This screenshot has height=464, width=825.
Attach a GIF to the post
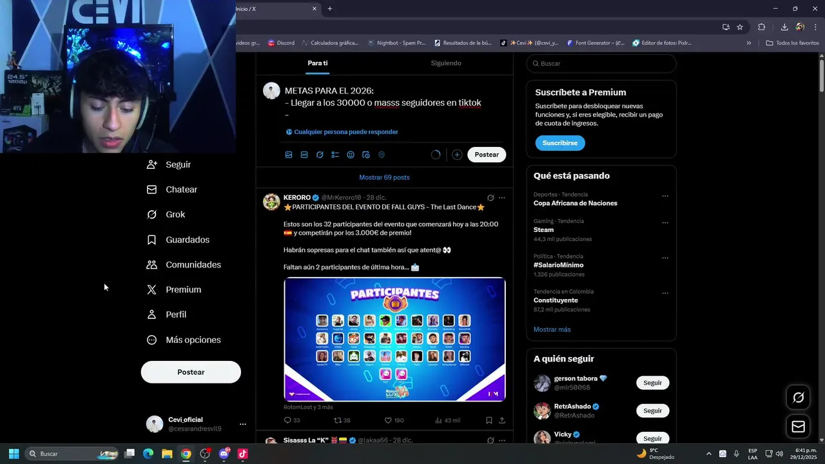tap(304, 155)
